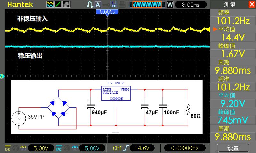Click the green diagonal line icon
The width and height of the screenshot is (256, 153).
coord(58,4)
